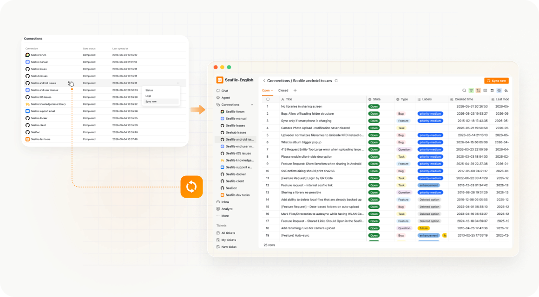The width and height of the screenshot is (539, 297).
Task: Select Seafile dev tasks in the sidebar
Action: [x=237, y=195]
